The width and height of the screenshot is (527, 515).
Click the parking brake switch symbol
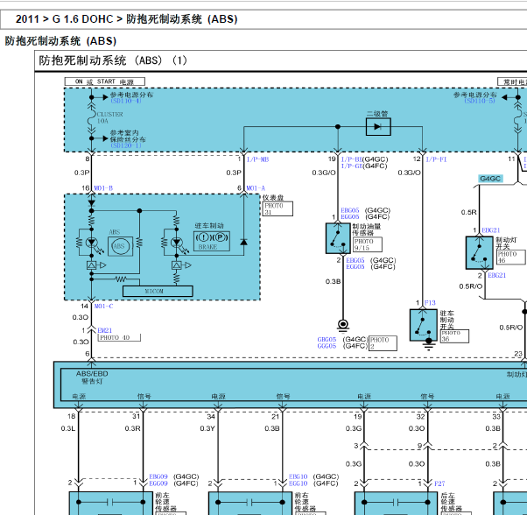pos(424,325)
